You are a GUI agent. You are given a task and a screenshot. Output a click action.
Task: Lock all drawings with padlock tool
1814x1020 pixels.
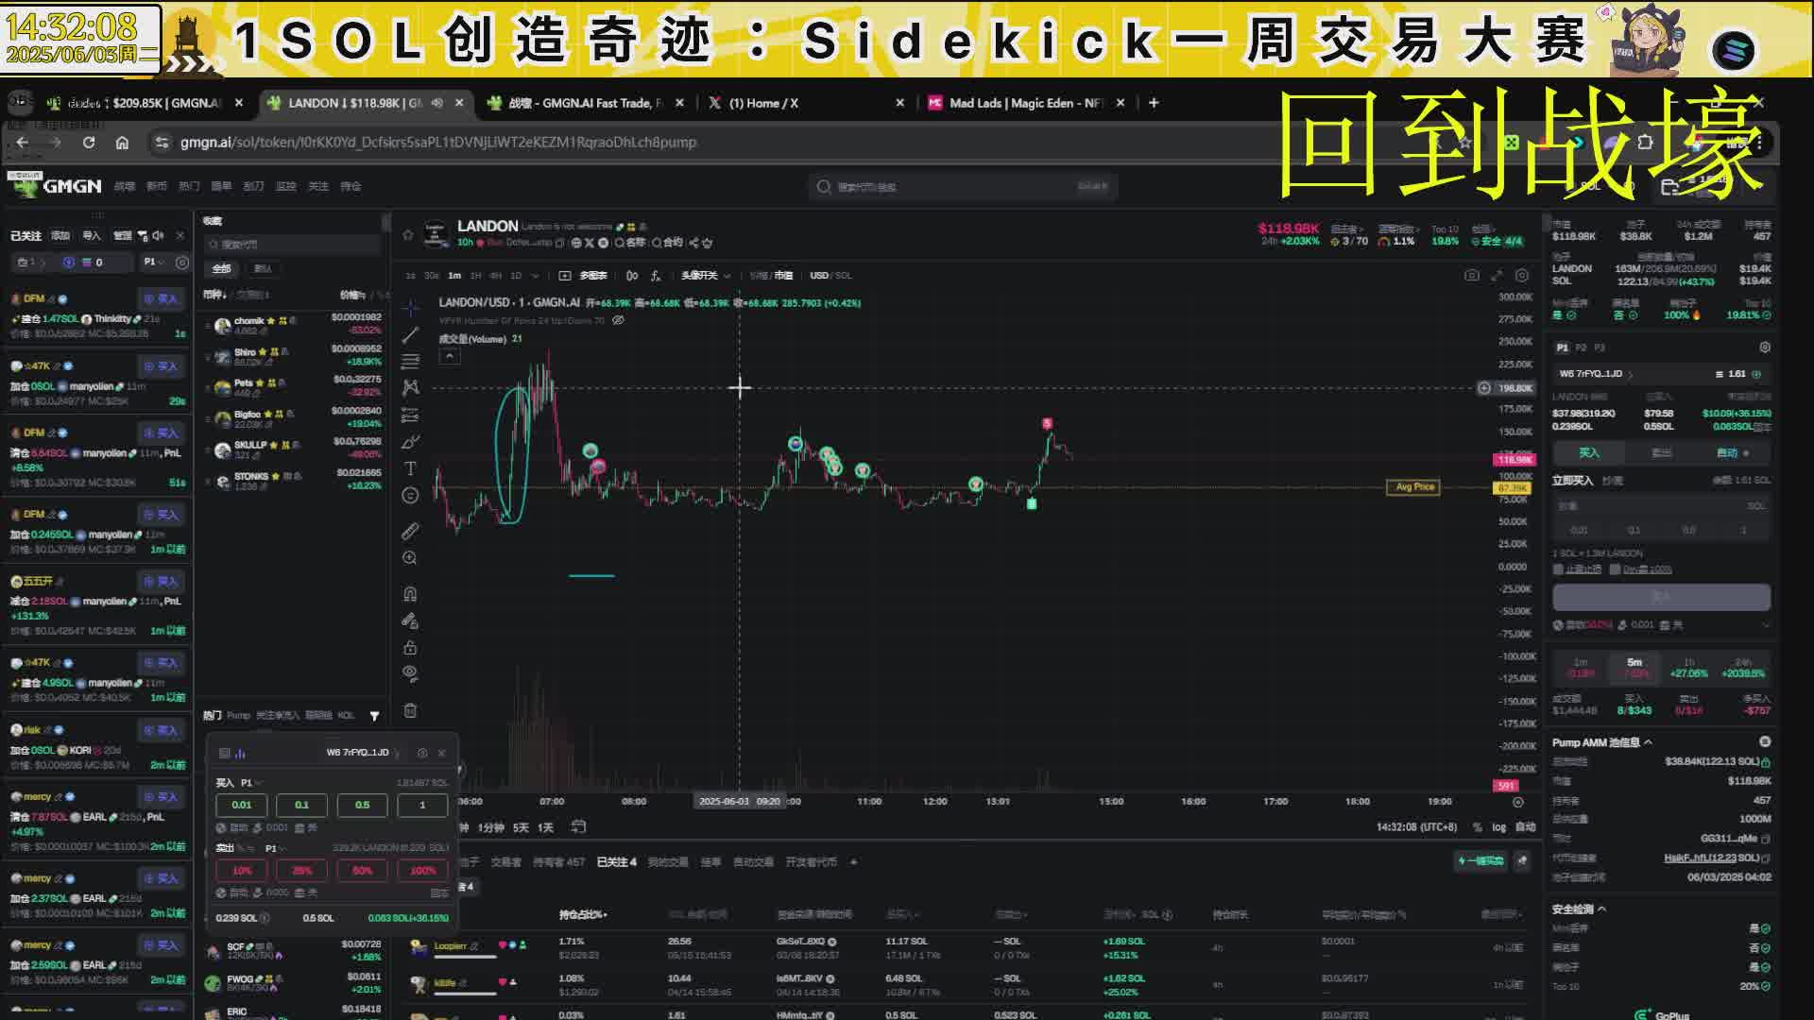pyautogui.click(x=410, y=648)
